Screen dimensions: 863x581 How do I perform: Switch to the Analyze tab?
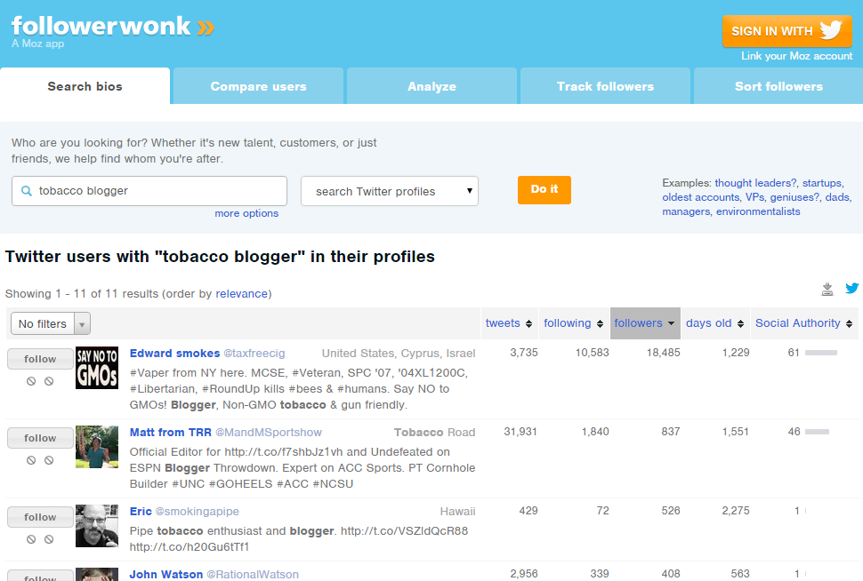point(431,86)
